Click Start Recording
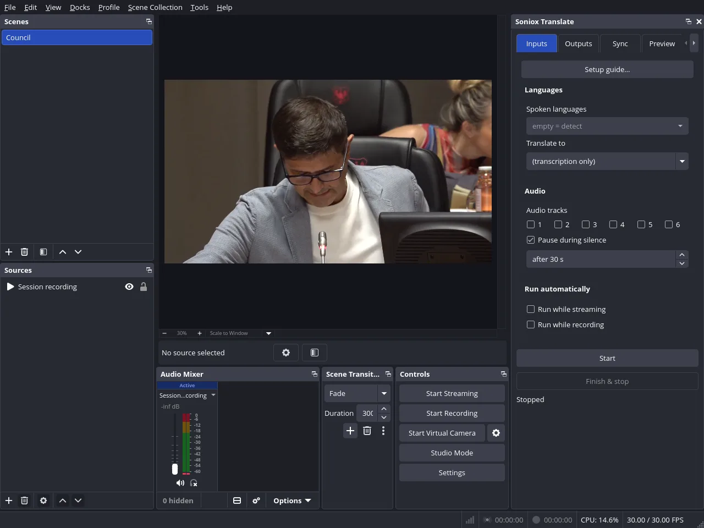This screenshot has height=528, width=704. click(452, 413)
